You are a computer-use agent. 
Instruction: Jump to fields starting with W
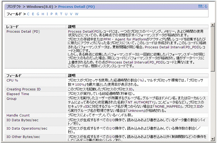pyautogui.click(x=76, y=14)
